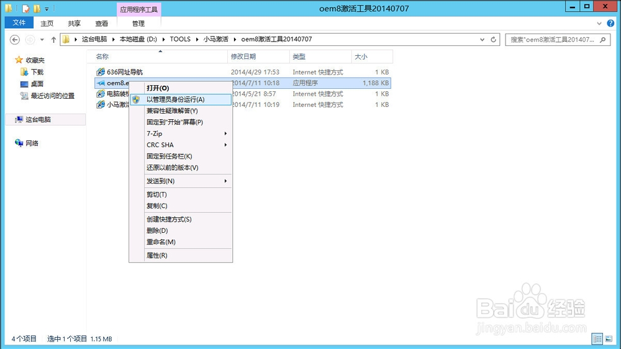Sort by 类型 column header
The image size is (621, 349).
point(320,57)
